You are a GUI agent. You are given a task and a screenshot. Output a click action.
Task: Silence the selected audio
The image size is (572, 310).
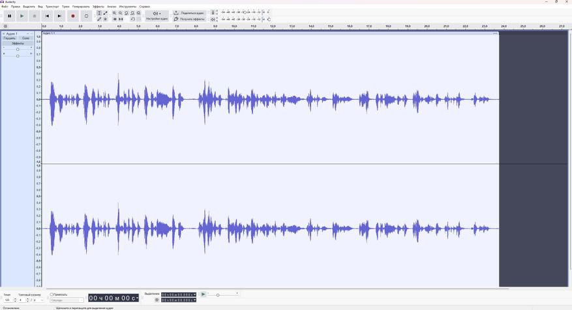point(121,19)
